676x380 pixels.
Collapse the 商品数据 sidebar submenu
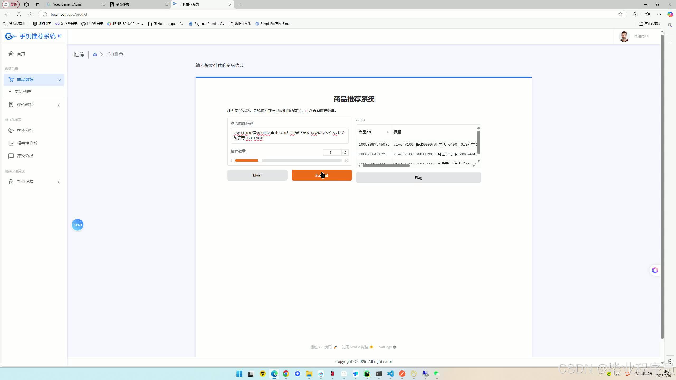coord(34,80)
